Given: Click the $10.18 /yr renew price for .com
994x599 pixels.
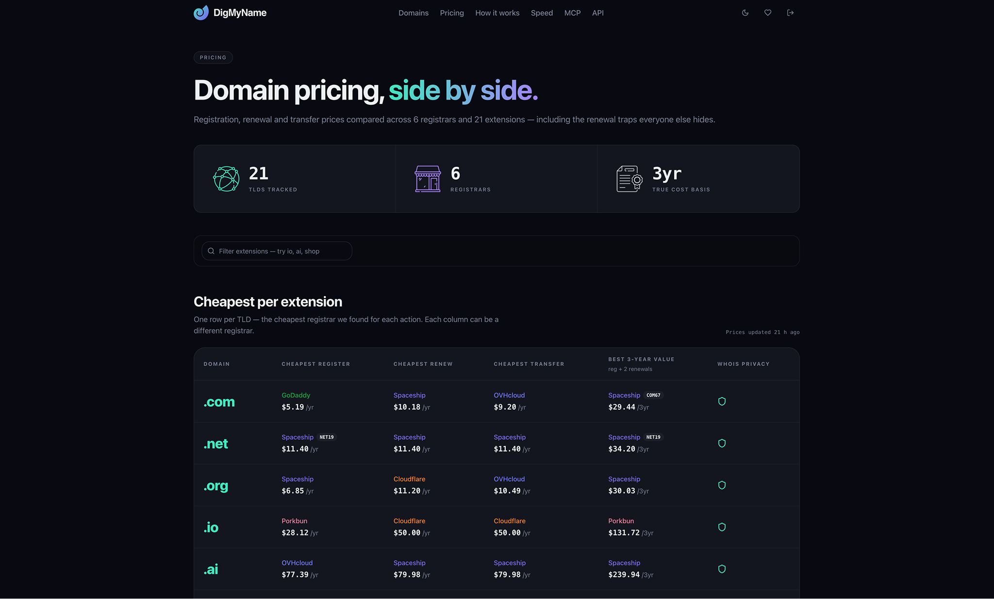Looking at the screenshot, I should point(412,407).
